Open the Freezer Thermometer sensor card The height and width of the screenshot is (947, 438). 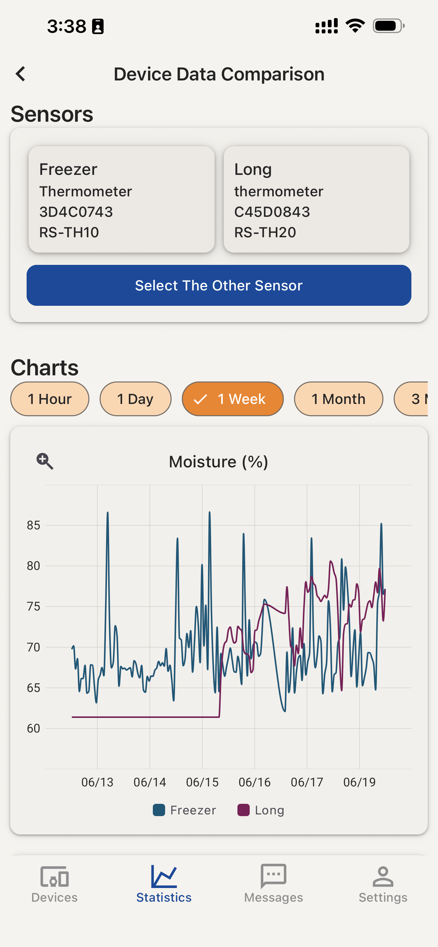tap(122, 200)
